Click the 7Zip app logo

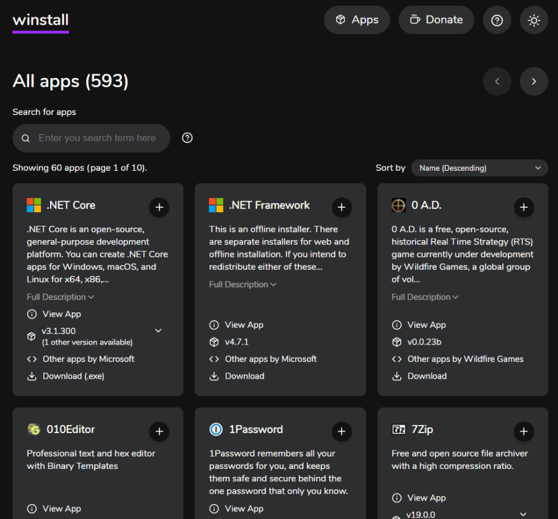pyautogui.click(x=398, y=429)
